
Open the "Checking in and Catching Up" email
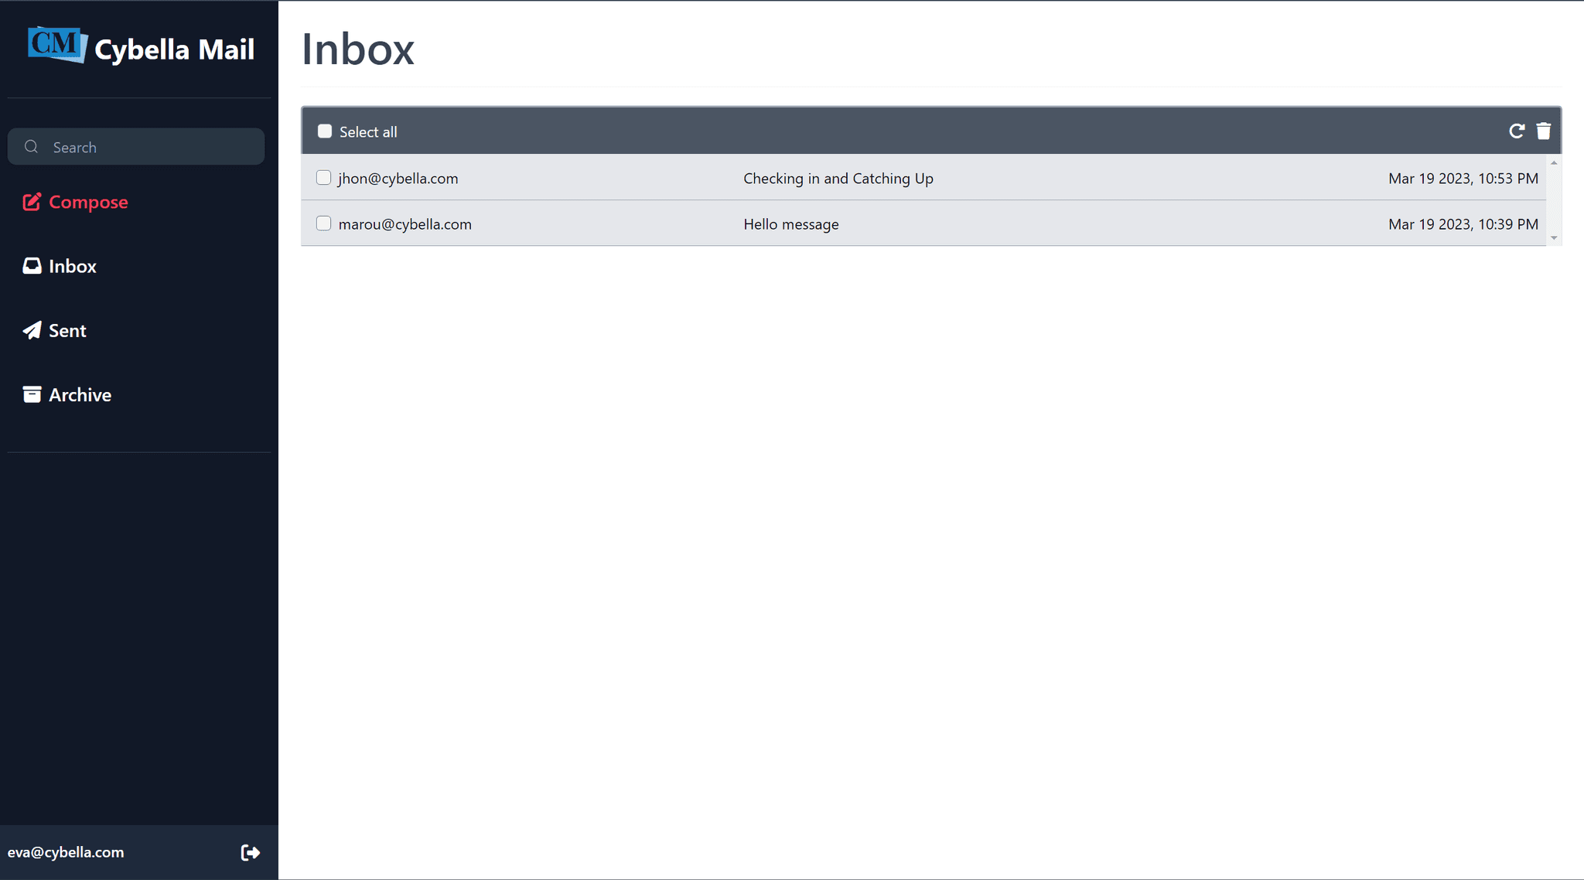pyautogui.click(x=838, y=179)
